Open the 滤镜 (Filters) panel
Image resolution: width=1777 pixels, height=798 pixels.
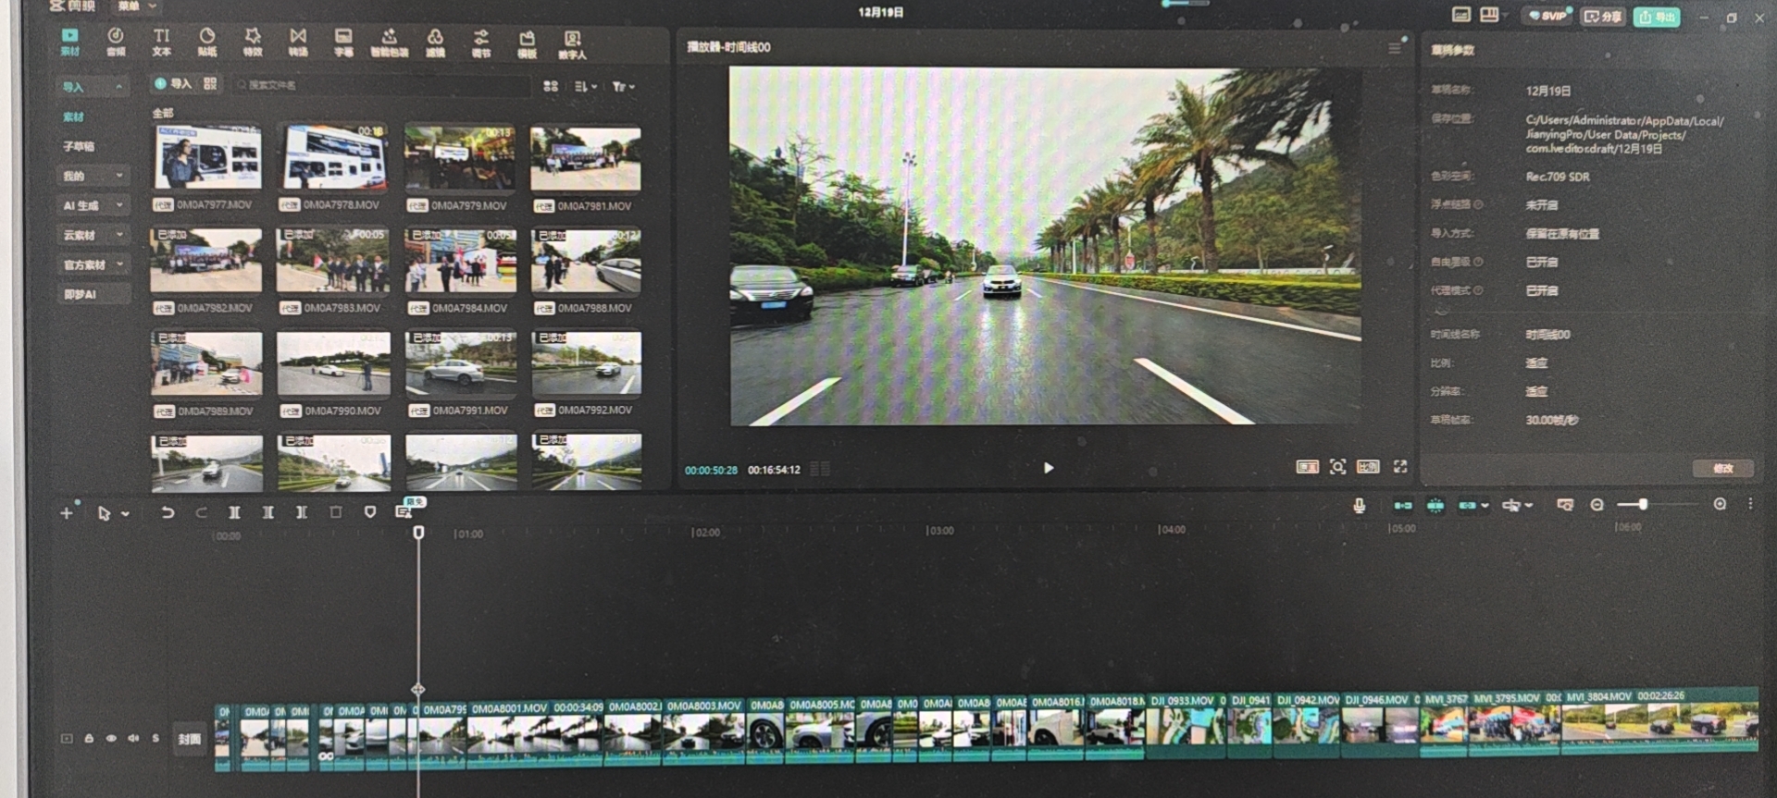point(435,42)
